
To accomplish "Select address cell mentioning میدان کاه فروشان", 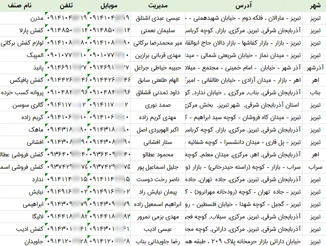I will (x=243, y=118).
